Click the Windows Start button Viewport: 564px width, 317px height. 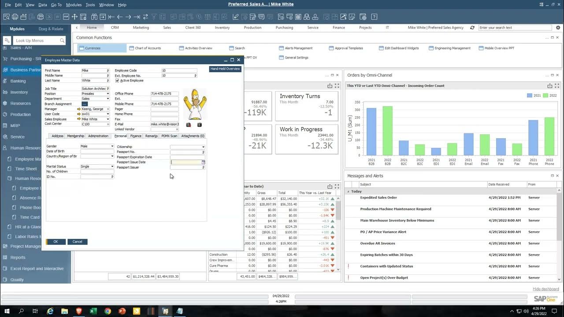pos(7,311)
